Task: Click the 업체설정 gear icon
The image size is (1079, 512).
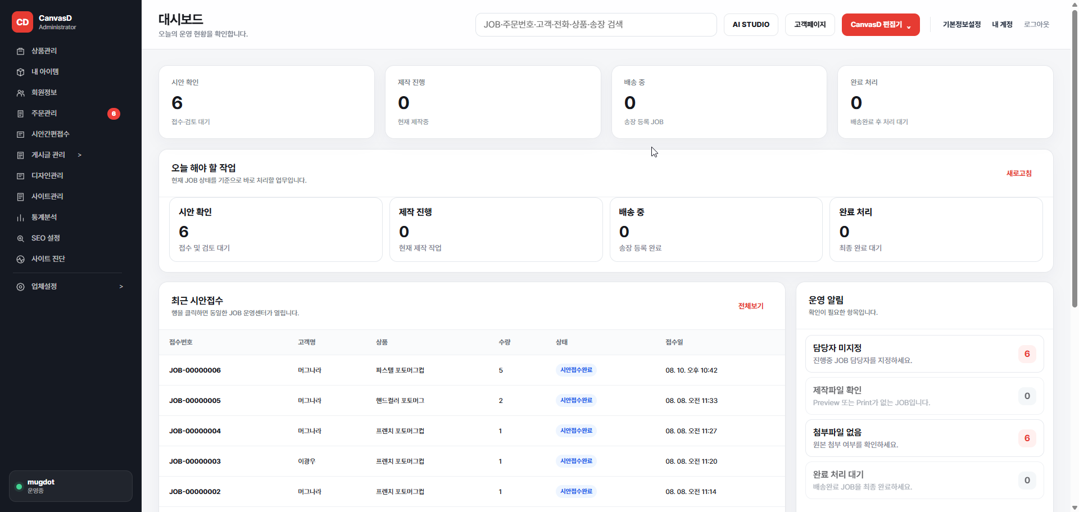Action: pos(21,287)
